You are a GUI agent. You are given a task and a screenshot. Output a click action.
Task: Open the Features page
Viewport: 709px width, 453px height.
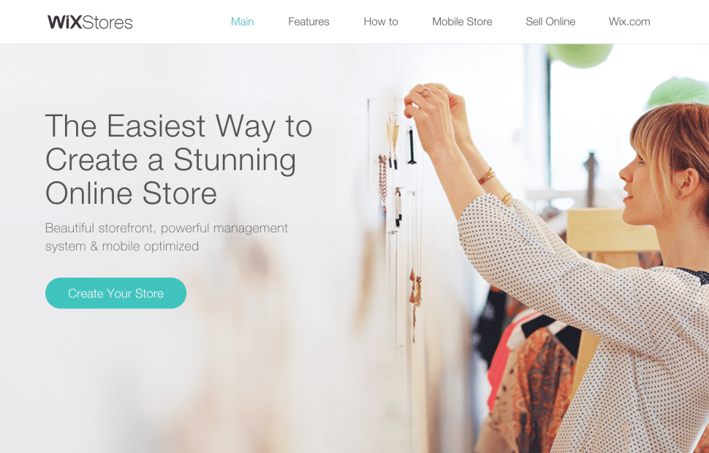point(309,22)
